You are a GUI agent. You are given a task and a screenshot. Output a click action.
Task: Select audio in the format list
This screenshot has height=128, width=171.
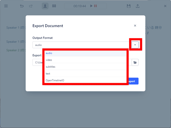(x=85, y=53)
